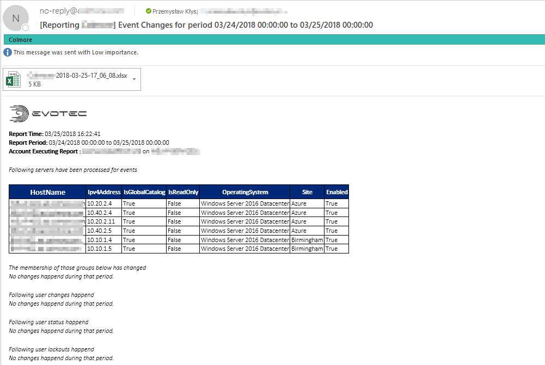Image resolution: width=545 pixels, height=365 pixels.
Task: Click the Colmore category bar
Action: (272, 40)
